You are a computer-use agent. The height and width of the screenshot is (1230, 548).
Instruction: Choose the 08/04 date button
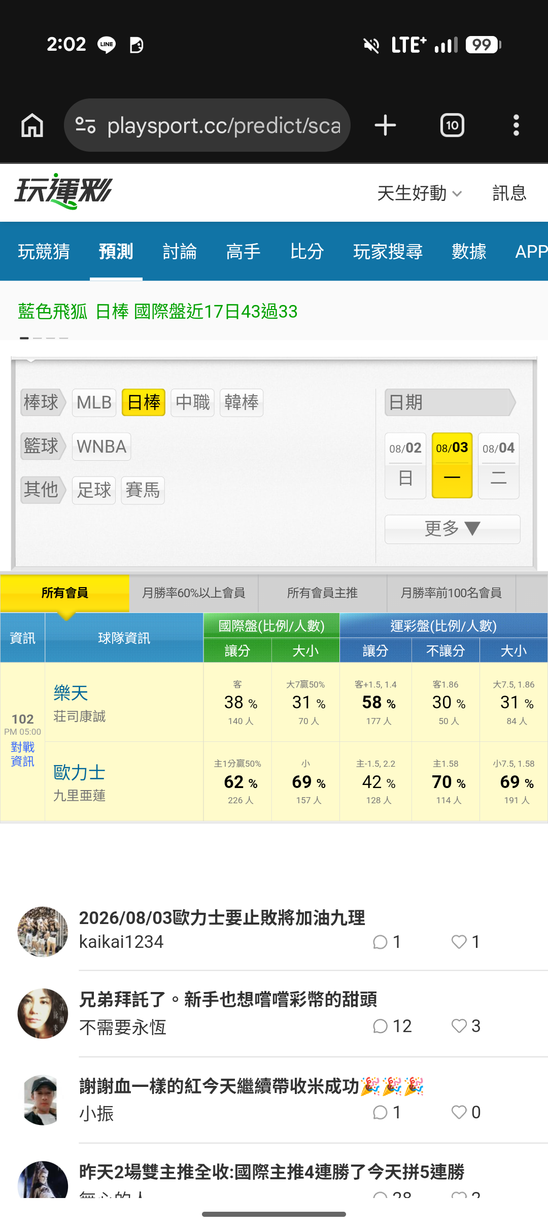[x=498, y=465]
